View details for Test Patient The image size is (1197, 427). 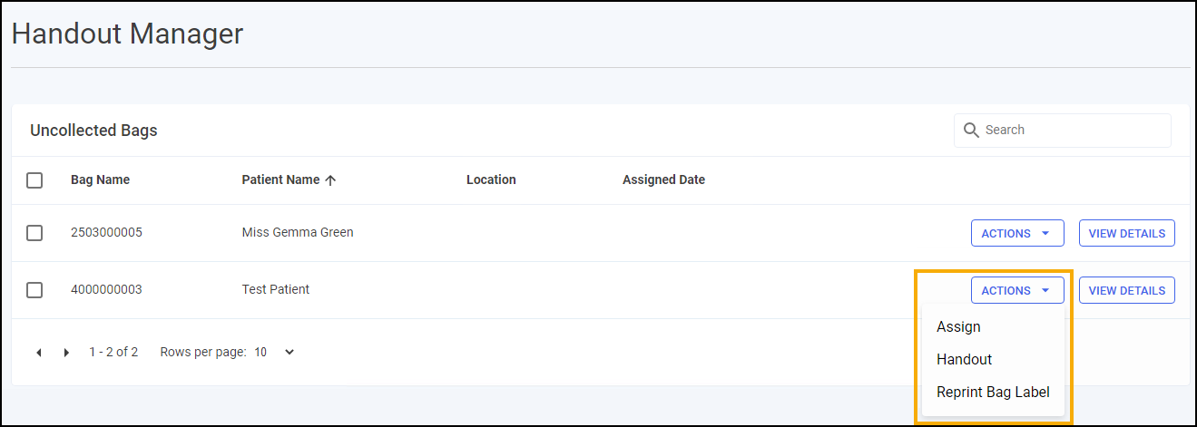coord(1126,290)
